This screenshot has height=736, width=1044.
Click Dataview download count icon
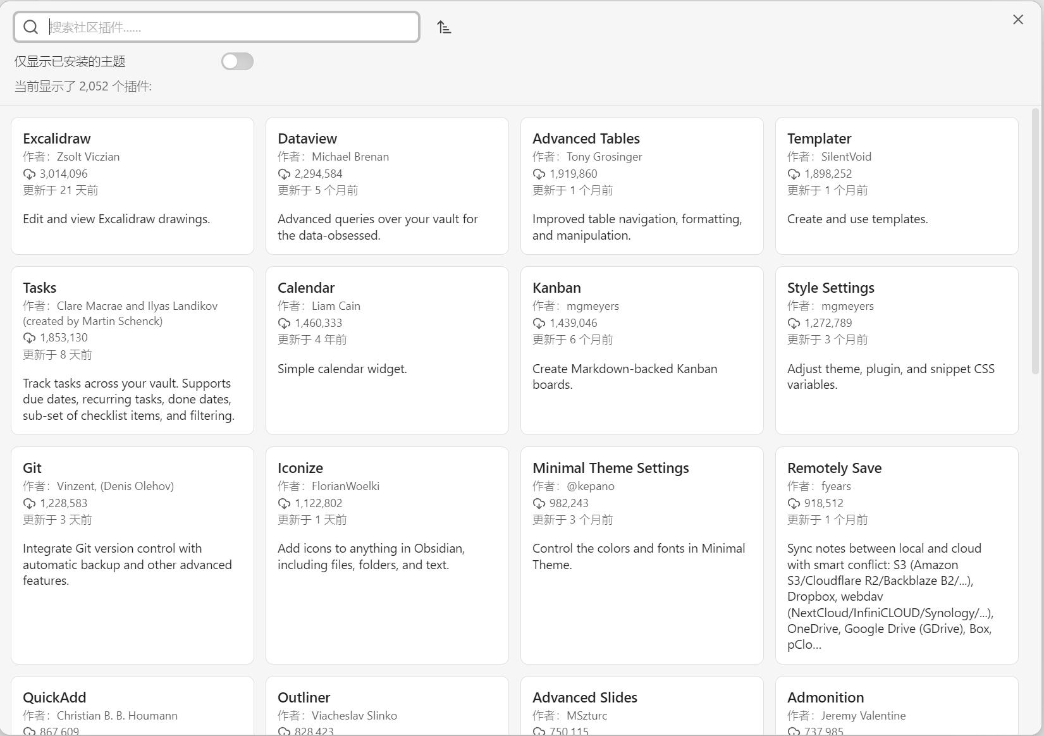pyautogui.click(x=284, y=174)
